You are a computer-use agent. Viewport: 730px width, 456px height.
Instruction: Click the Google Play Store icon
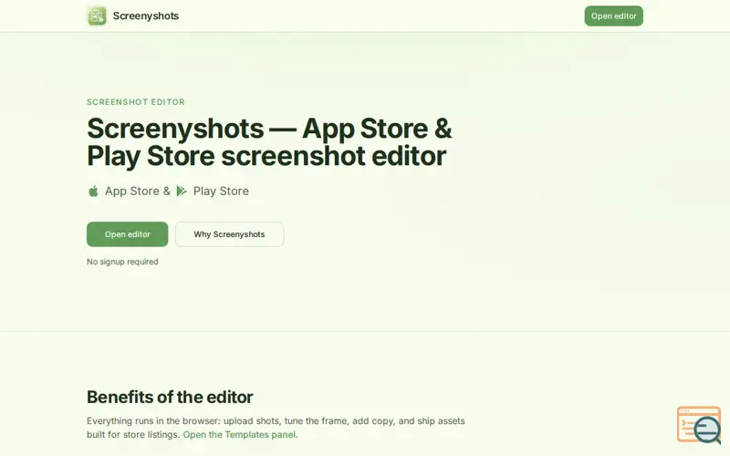click(x=181, y=191)
